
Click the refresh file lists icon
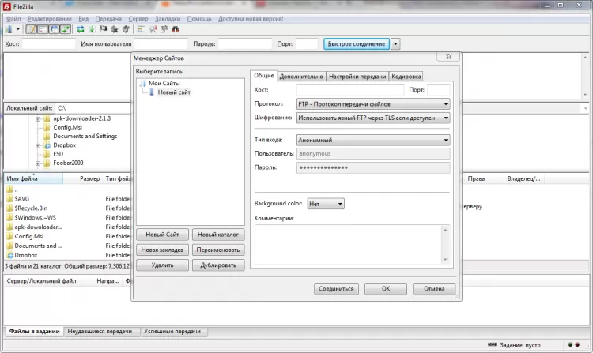pyautogui.click(x=81, y=29)
